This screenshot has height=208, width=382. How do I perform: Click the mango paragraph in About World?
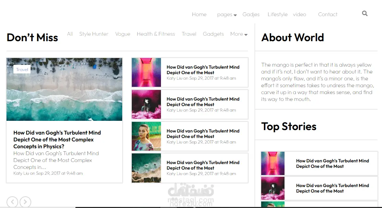click(x=317, y=82)
